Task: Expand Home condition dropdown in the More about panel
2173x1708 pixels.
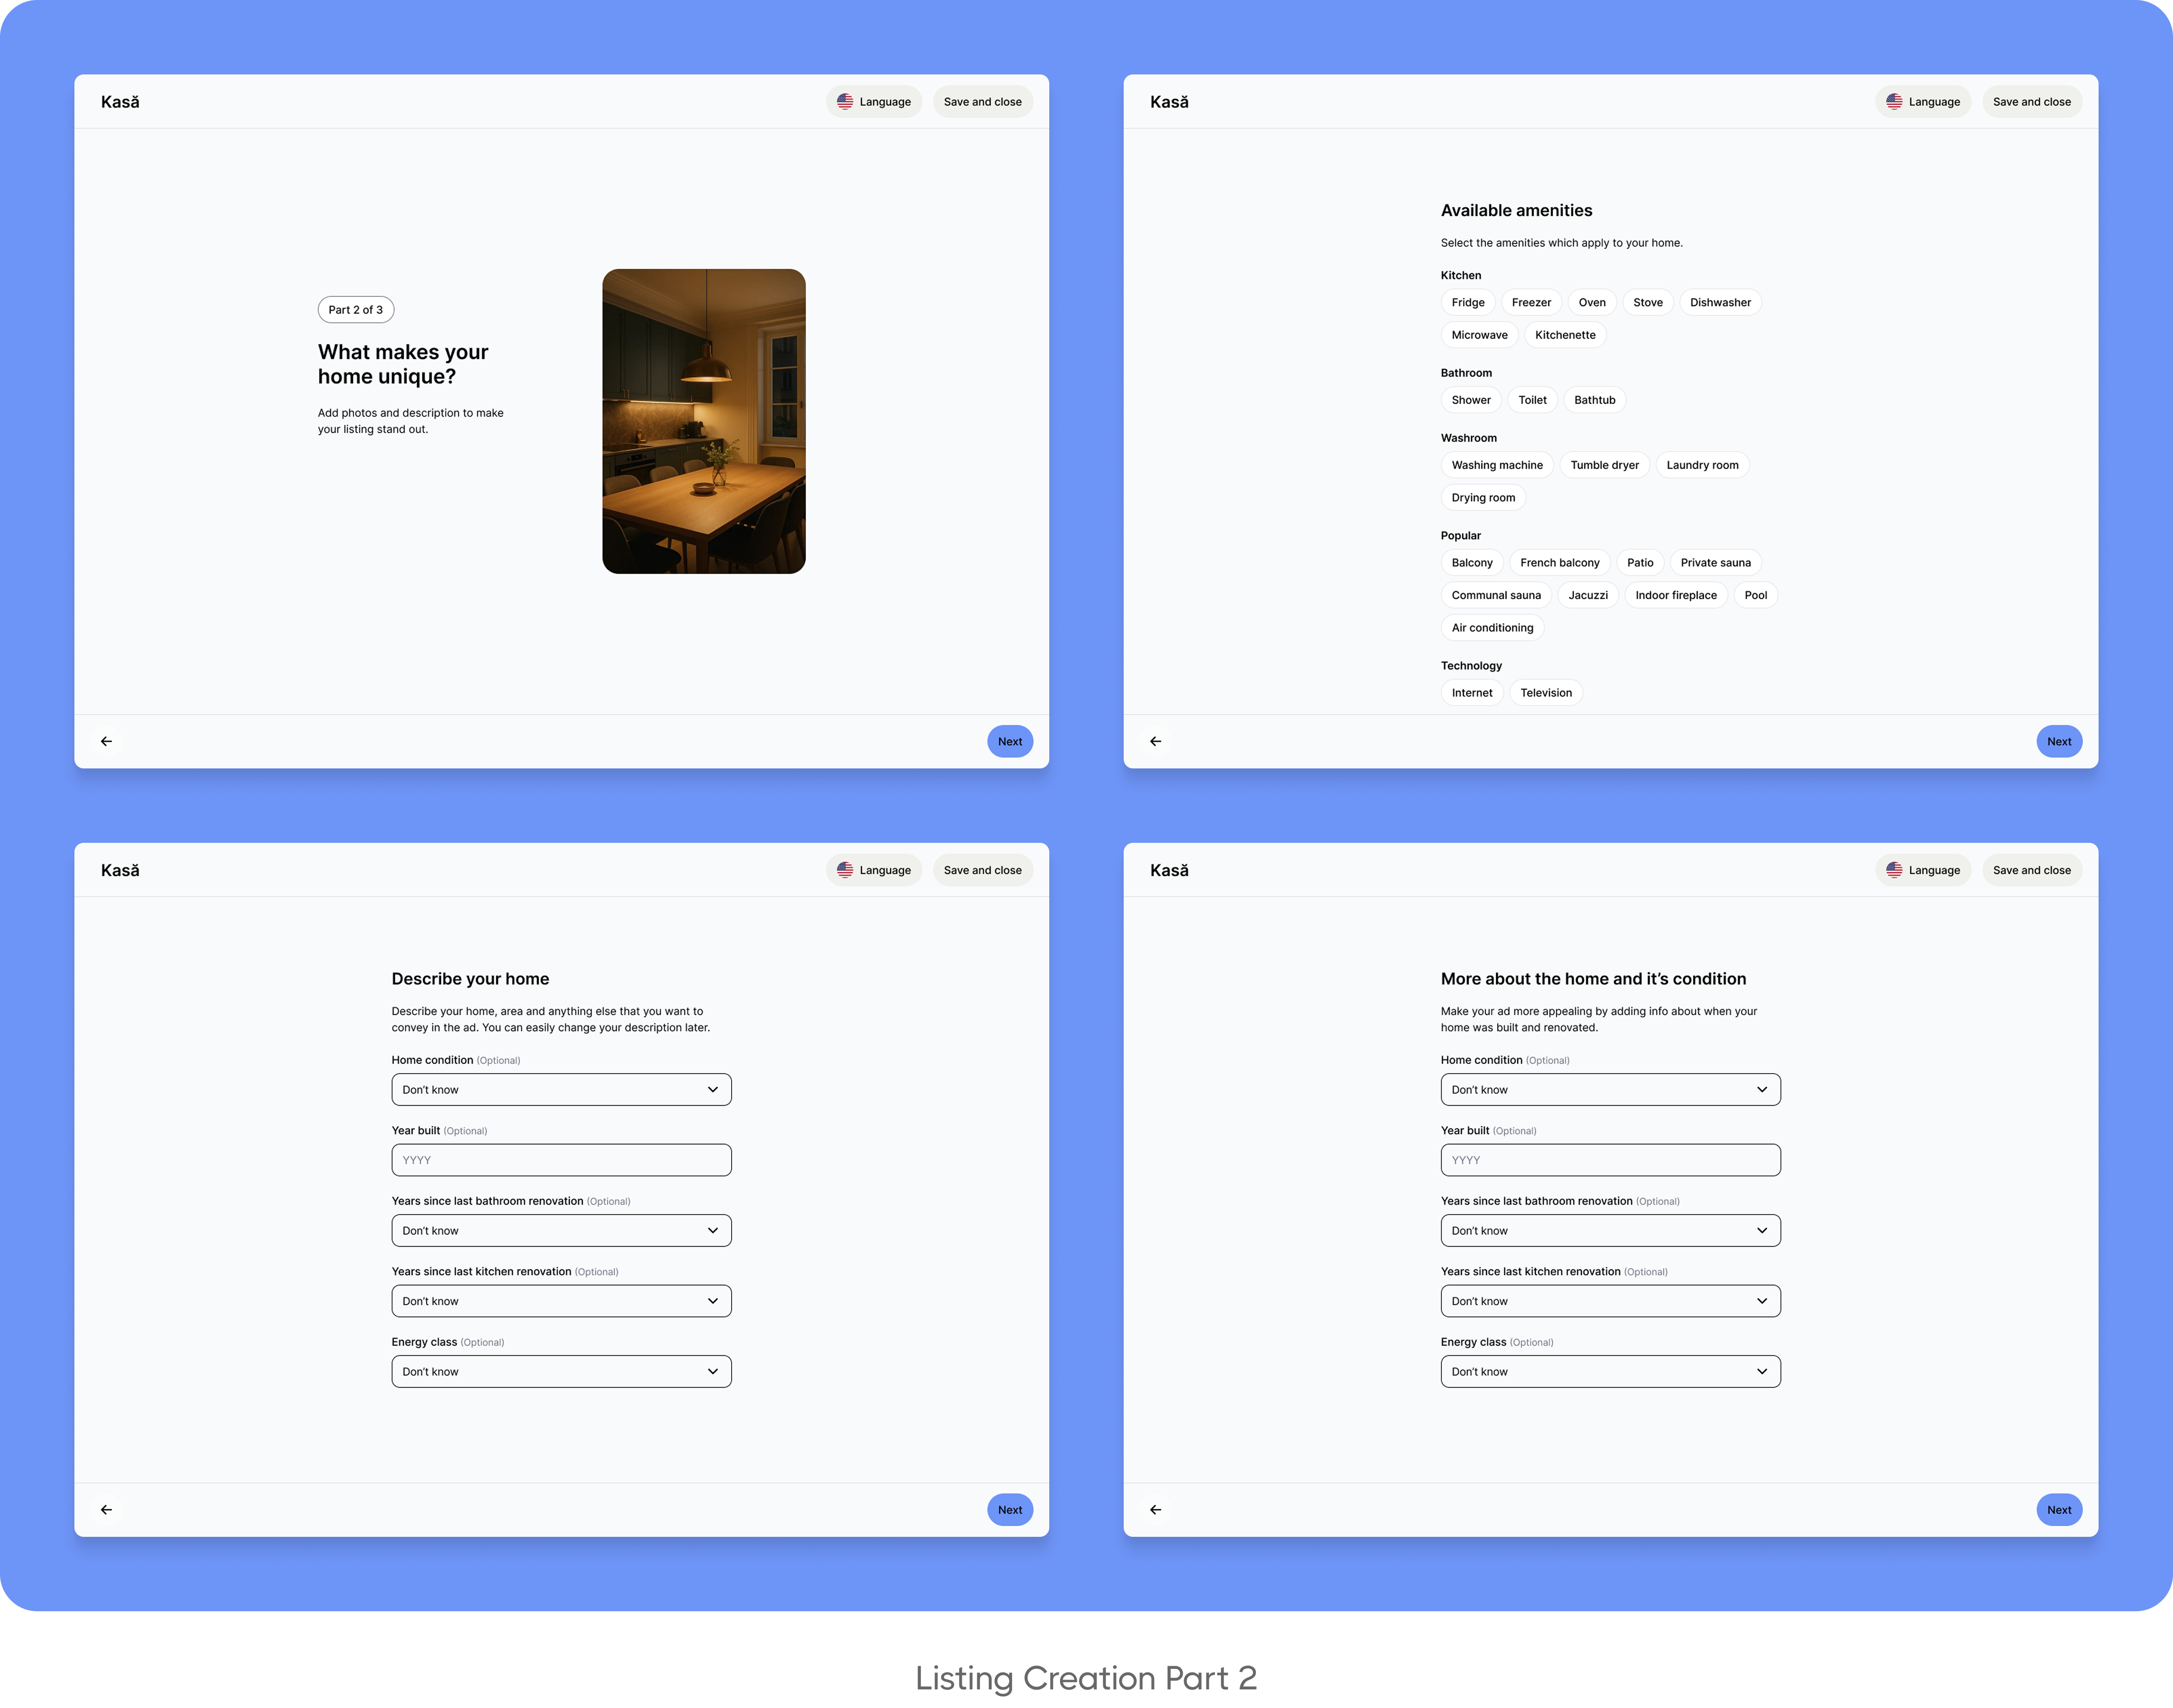Action: coord(1610,1089)
